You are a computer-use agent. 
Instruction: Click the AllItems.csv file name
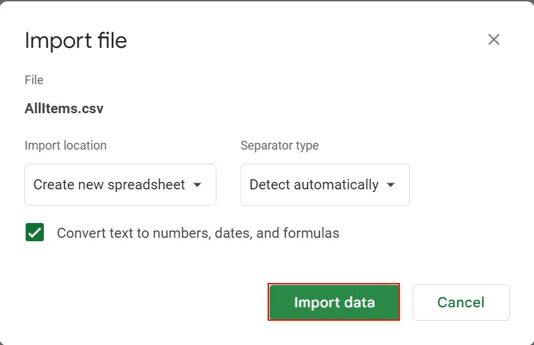[x=64, y=108]
